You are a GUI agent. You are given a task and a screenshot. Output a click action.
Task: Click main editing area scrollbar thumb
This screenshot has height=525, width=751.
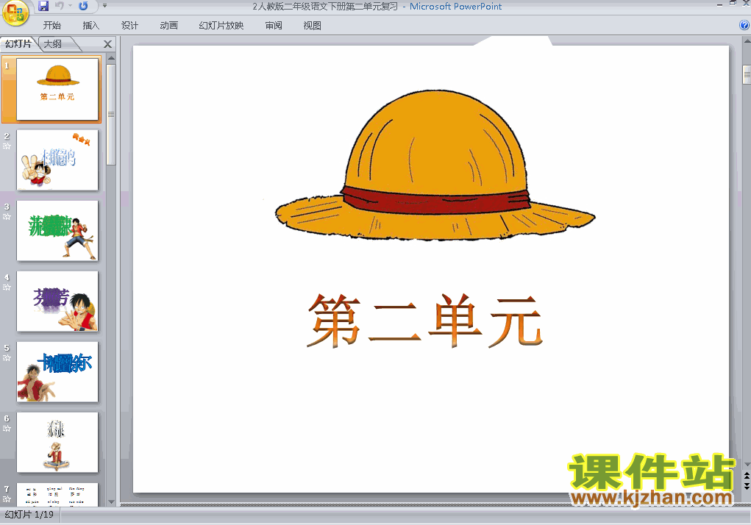747,75
